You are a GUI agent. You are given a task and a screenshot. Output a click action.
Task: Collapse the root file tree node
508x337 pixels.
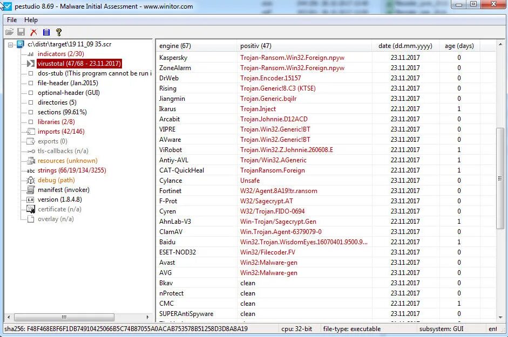(11, 45)
